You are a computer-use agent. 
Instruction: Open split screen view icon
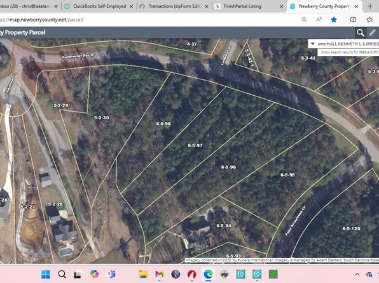click(353, 20)
